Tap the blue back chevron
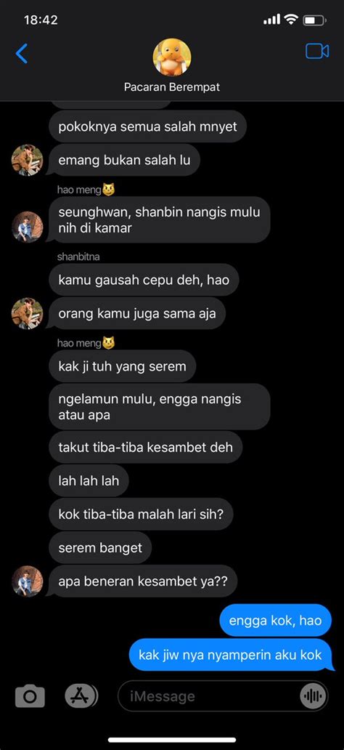Screen dimensions: 344x750 [x=22, y=53]
